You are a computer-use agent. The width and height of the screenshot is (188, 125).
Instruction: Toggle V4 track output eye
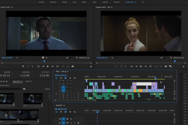point(71,81)
